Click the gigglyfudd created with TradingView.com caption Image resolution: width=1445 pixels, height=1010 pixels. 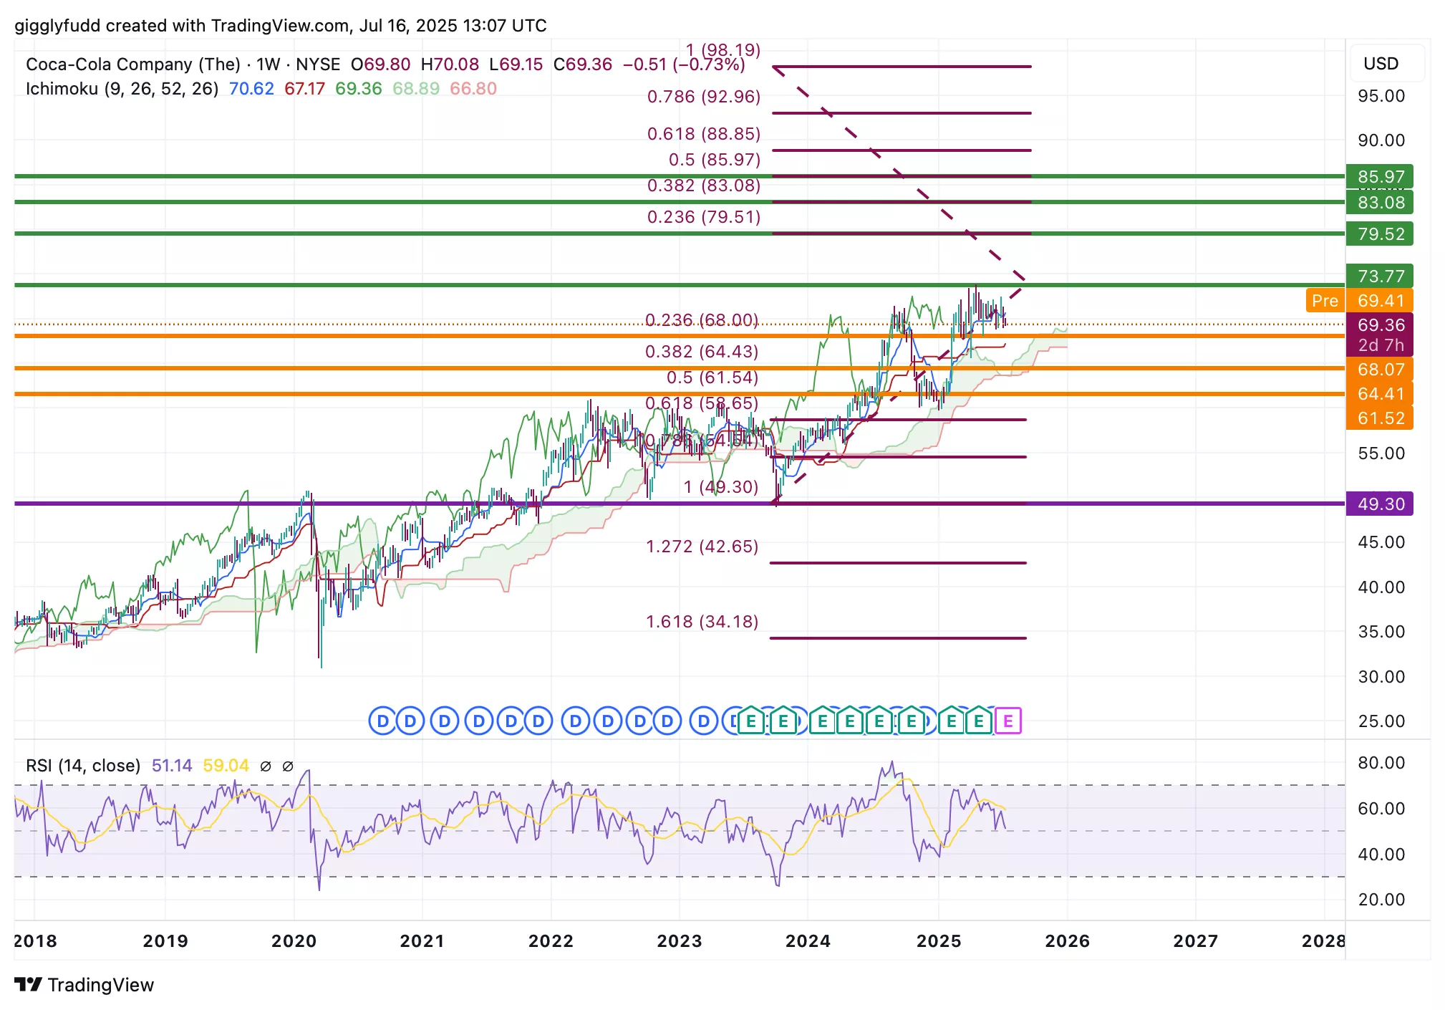point(281,26)
